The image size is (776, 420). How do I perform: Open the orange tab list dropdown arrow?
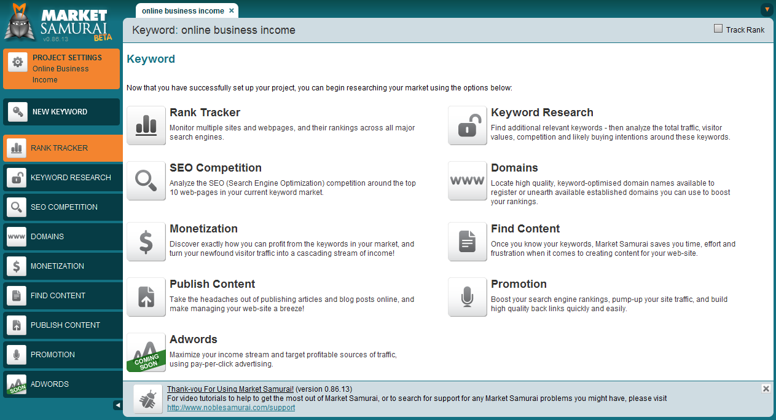tap(767, 9)
